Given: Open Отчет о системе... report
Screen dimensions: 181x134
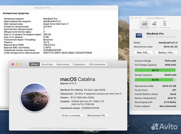Looking at the screenshot, I should (x=72, y=115).
